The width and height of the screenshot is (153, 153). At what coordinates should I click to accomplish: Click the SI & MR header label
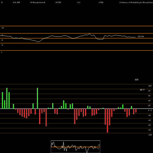coord(16,2)
